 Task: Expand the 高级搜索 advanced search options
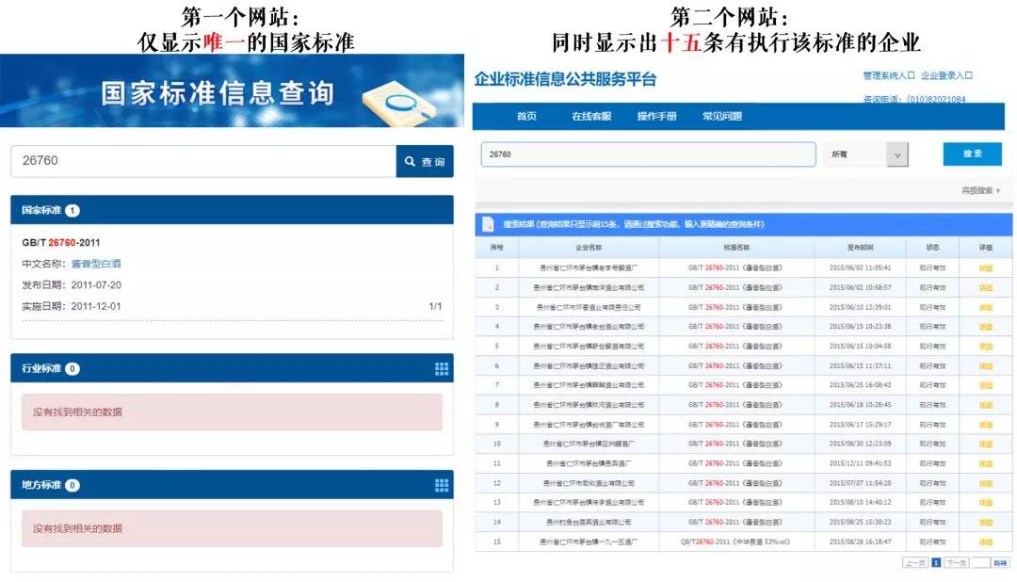977,188
